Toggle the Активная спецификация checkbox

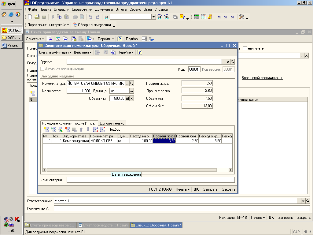[x=42, y=69]
